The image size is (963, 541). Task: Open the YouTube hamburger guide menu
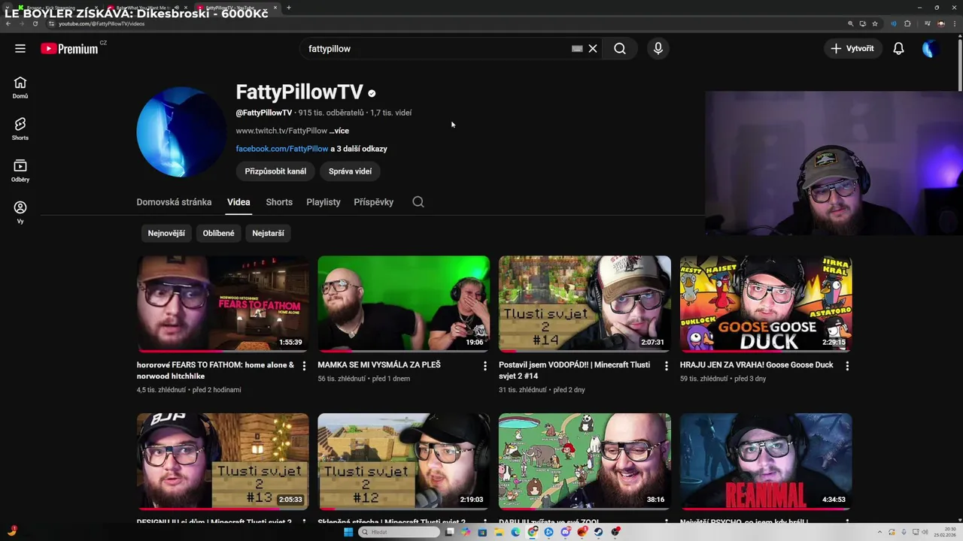[20, 49]
